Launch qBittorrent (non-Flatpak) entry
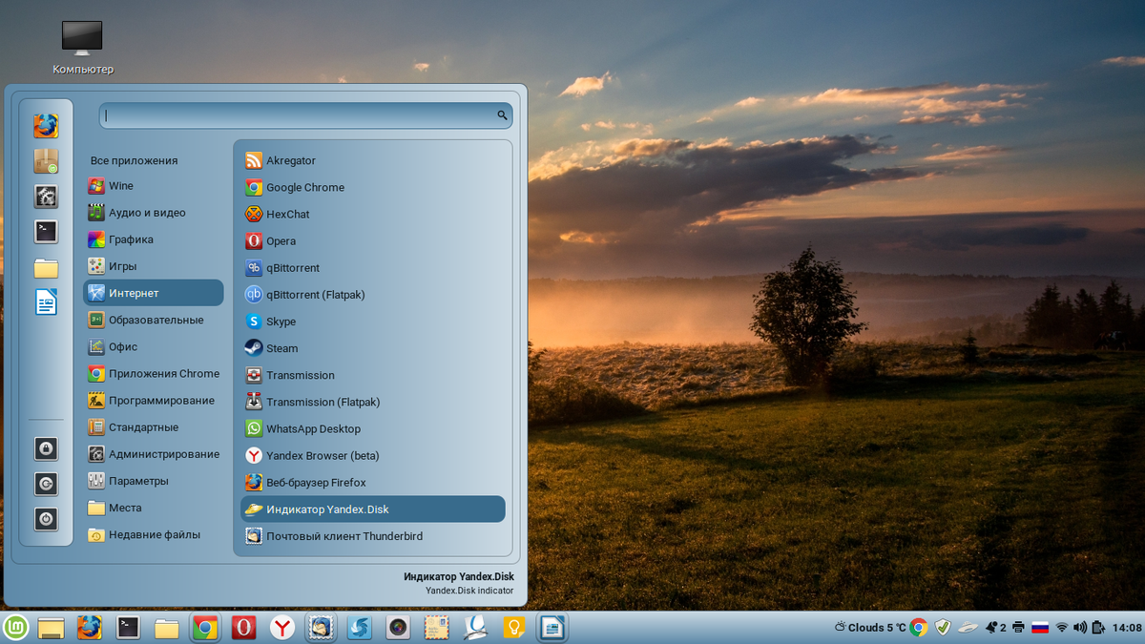This screenshot has width=1145, height=644. [x=372, y=267]
